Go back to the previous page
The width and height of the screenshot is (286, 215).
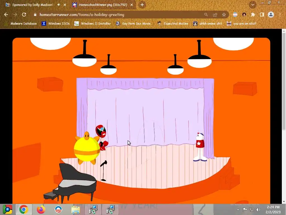(x=6, y=15)
